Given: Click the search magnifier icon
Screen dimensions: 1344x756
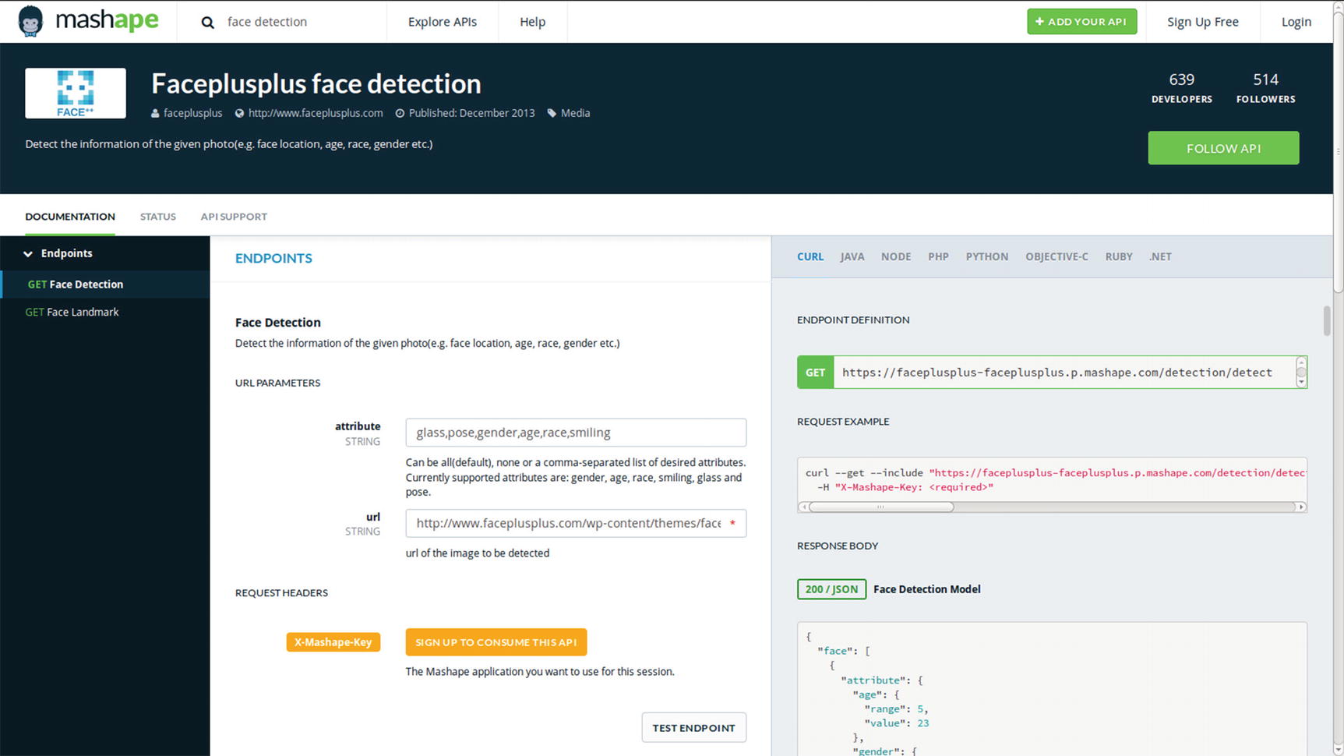Looking at the screenshot, I should 207,23.
